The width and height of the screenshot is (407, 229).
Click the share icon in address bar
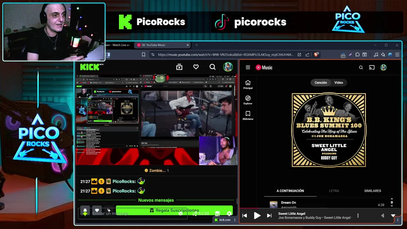(x=307, y=55)
